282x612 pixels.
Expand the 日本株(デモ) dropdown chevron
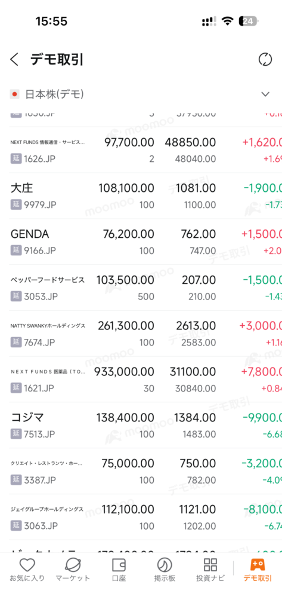point(265,94)
